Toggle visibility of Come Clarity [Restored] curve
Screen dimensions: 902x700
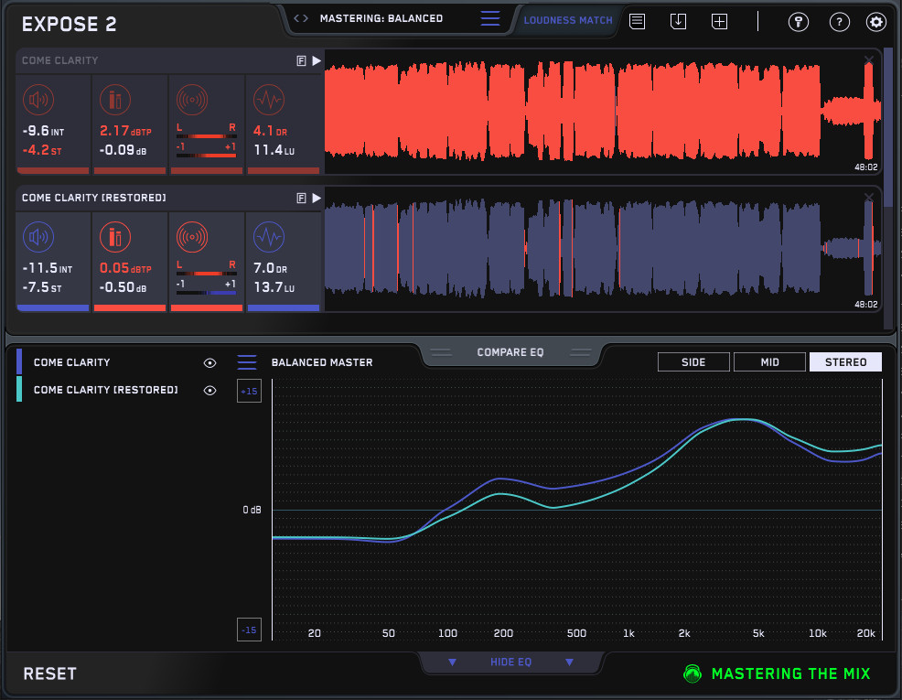coord(209,391)
